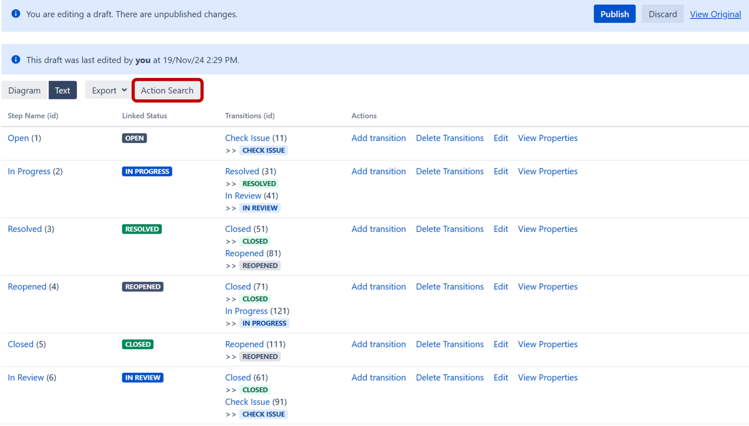Viewport: 749px width, 426px height.
Task: Discard unpublished changes
Action: point(662,14)
